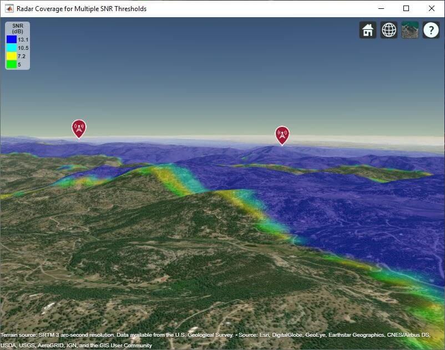The image size is (445, 350).
Task: Click the Radar Coverage window title text
Action: click(x=80, y=8)
